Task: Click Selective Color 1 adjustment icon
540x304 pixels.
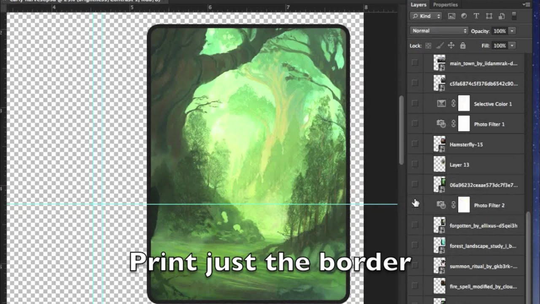Action: (441, 104)
